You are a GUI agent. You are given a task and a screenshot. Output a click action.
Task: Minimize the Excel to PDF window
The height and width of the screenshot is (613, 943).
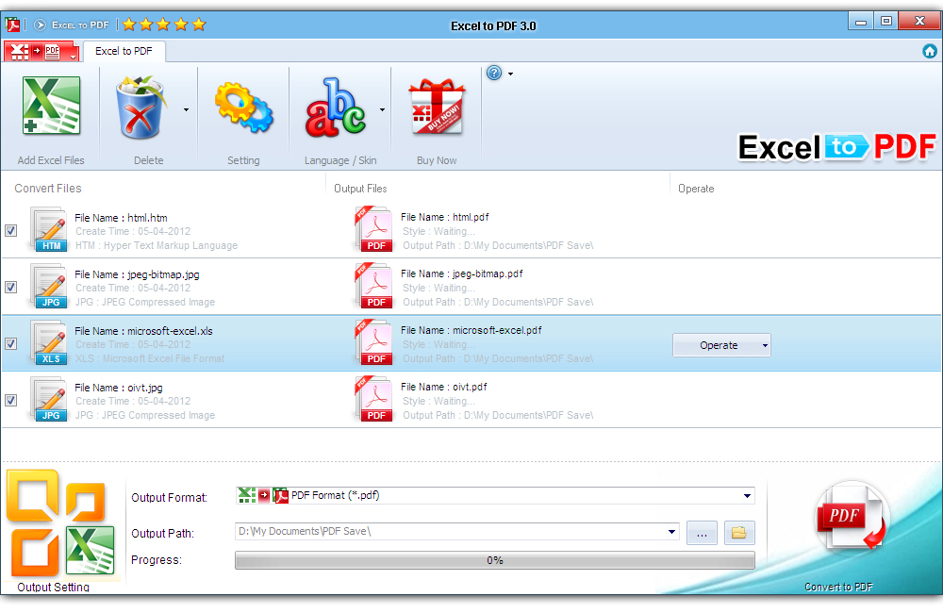[x=861, y=21]
